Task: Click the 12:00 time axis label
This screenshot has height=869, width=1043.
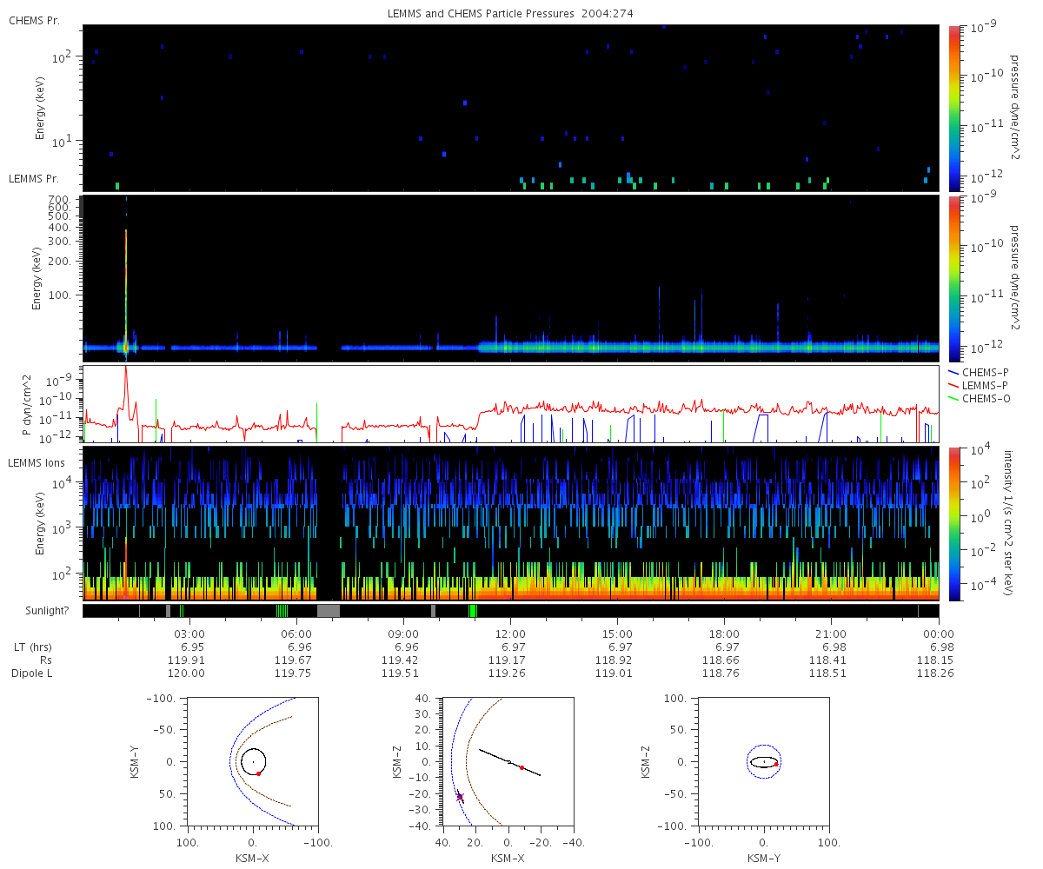Action: coord(510,634)
